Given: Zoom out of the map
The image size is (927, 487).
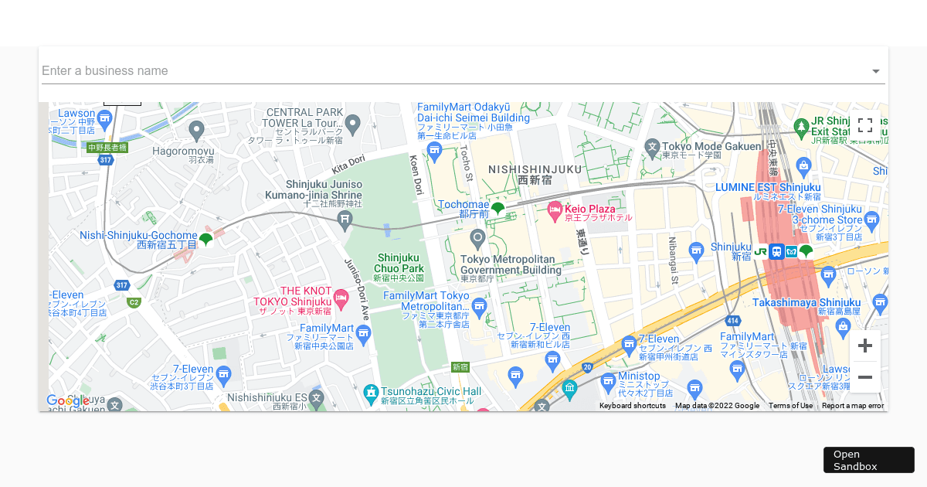Looking at the screenshot, I should point(865,377).
